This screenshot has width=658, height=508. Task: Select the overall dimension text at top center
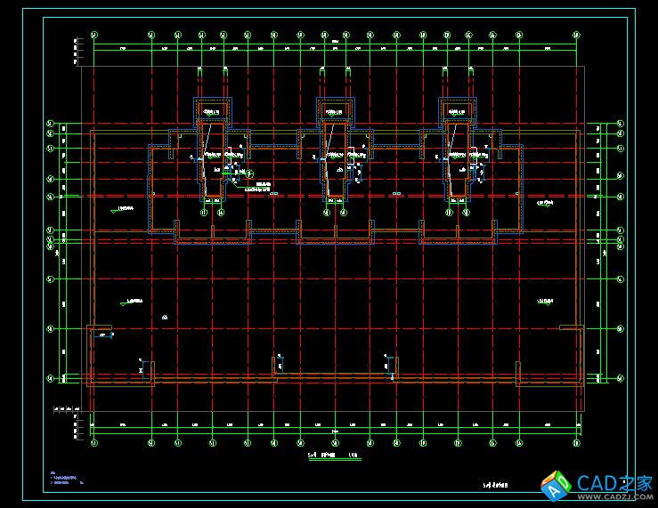click(335, 42)
